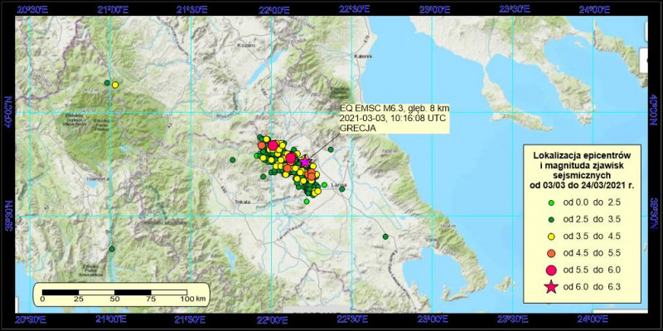Click the '100 km' label on the scale bar
This screenshot has height=331, width=663.
193,299
